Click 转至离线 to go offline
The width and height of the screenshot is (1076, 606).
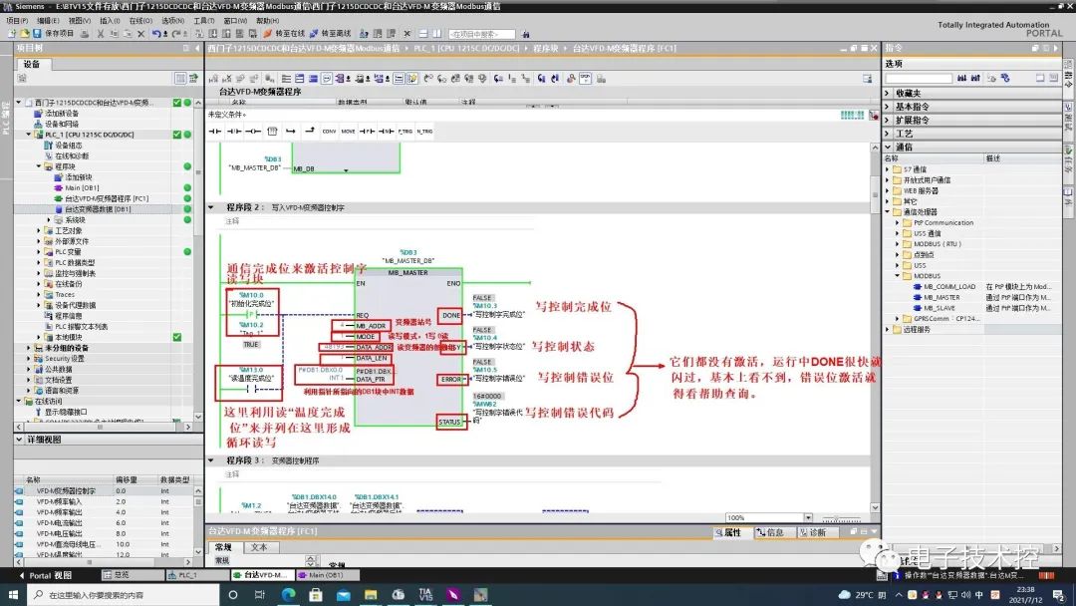pos(330,33)
